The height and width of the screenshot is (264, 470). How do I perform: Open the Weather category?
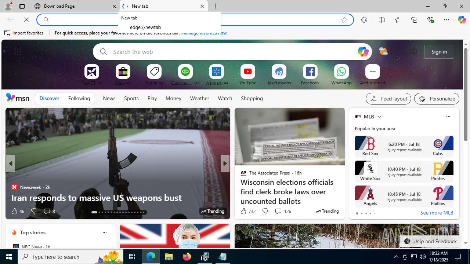point(199,98)
